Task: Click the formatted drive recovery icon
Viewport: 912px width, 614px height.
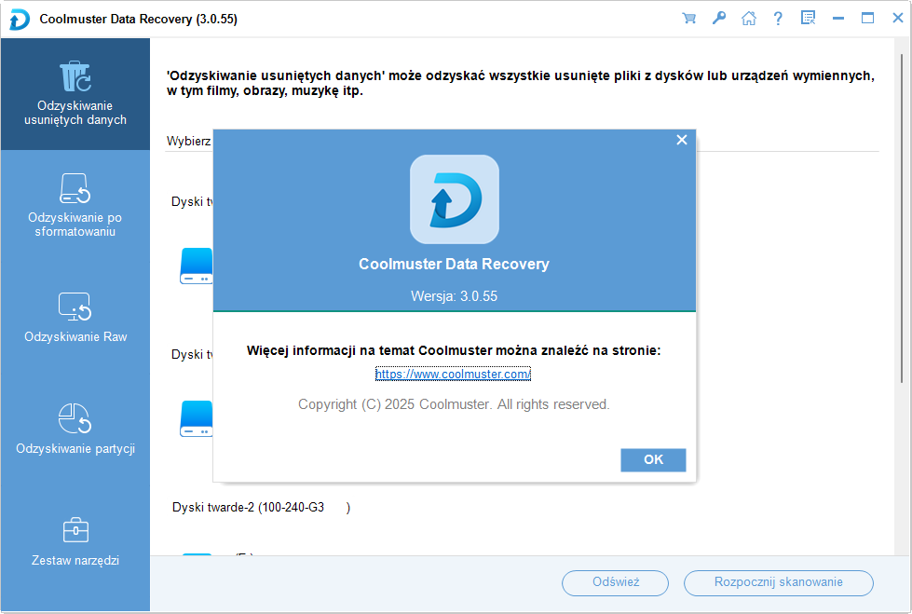Action: click(75, 188)
